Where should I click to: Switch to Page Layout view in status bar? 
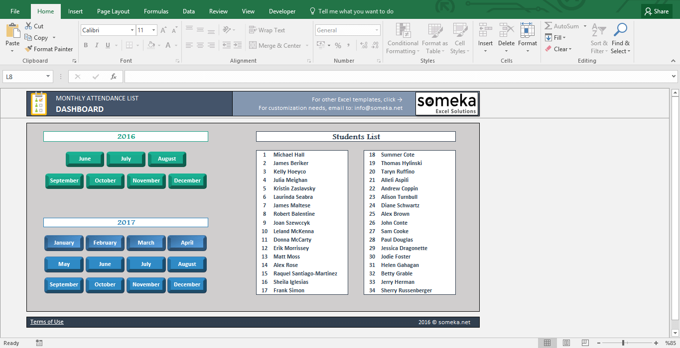[x=566, y=343]
